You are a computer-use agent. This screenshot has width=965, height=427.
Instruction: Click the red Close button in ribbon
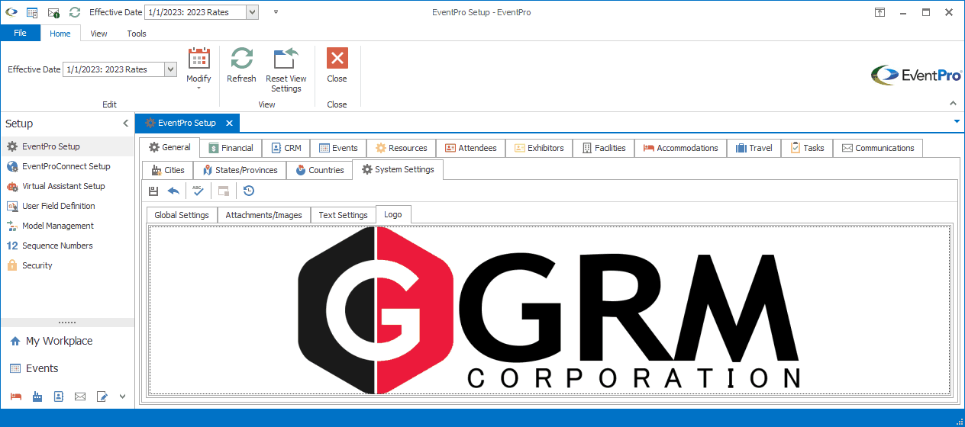point(337,66)
